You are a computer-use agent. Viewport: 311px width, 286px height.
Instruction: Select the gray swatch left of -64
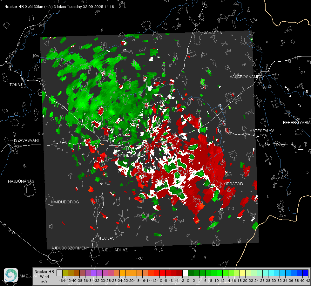pos(59,273)
